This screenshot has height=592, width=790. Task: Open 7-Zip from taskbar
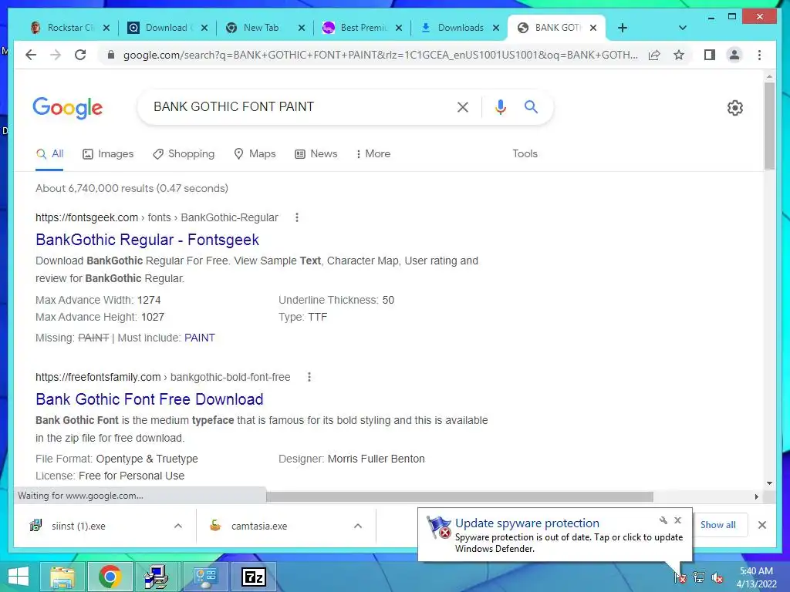[x=253, y=577]
